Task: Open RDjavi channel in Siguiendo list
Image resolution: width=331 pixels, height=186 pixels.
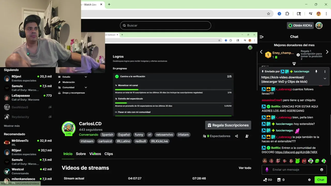Action: (28, 78)
